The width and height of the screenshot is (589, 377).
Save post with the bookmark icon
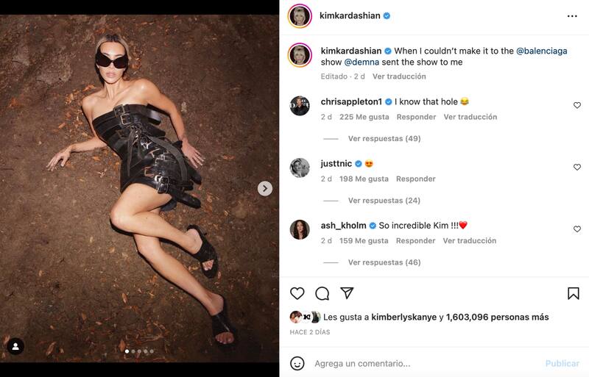click(573, 293)
